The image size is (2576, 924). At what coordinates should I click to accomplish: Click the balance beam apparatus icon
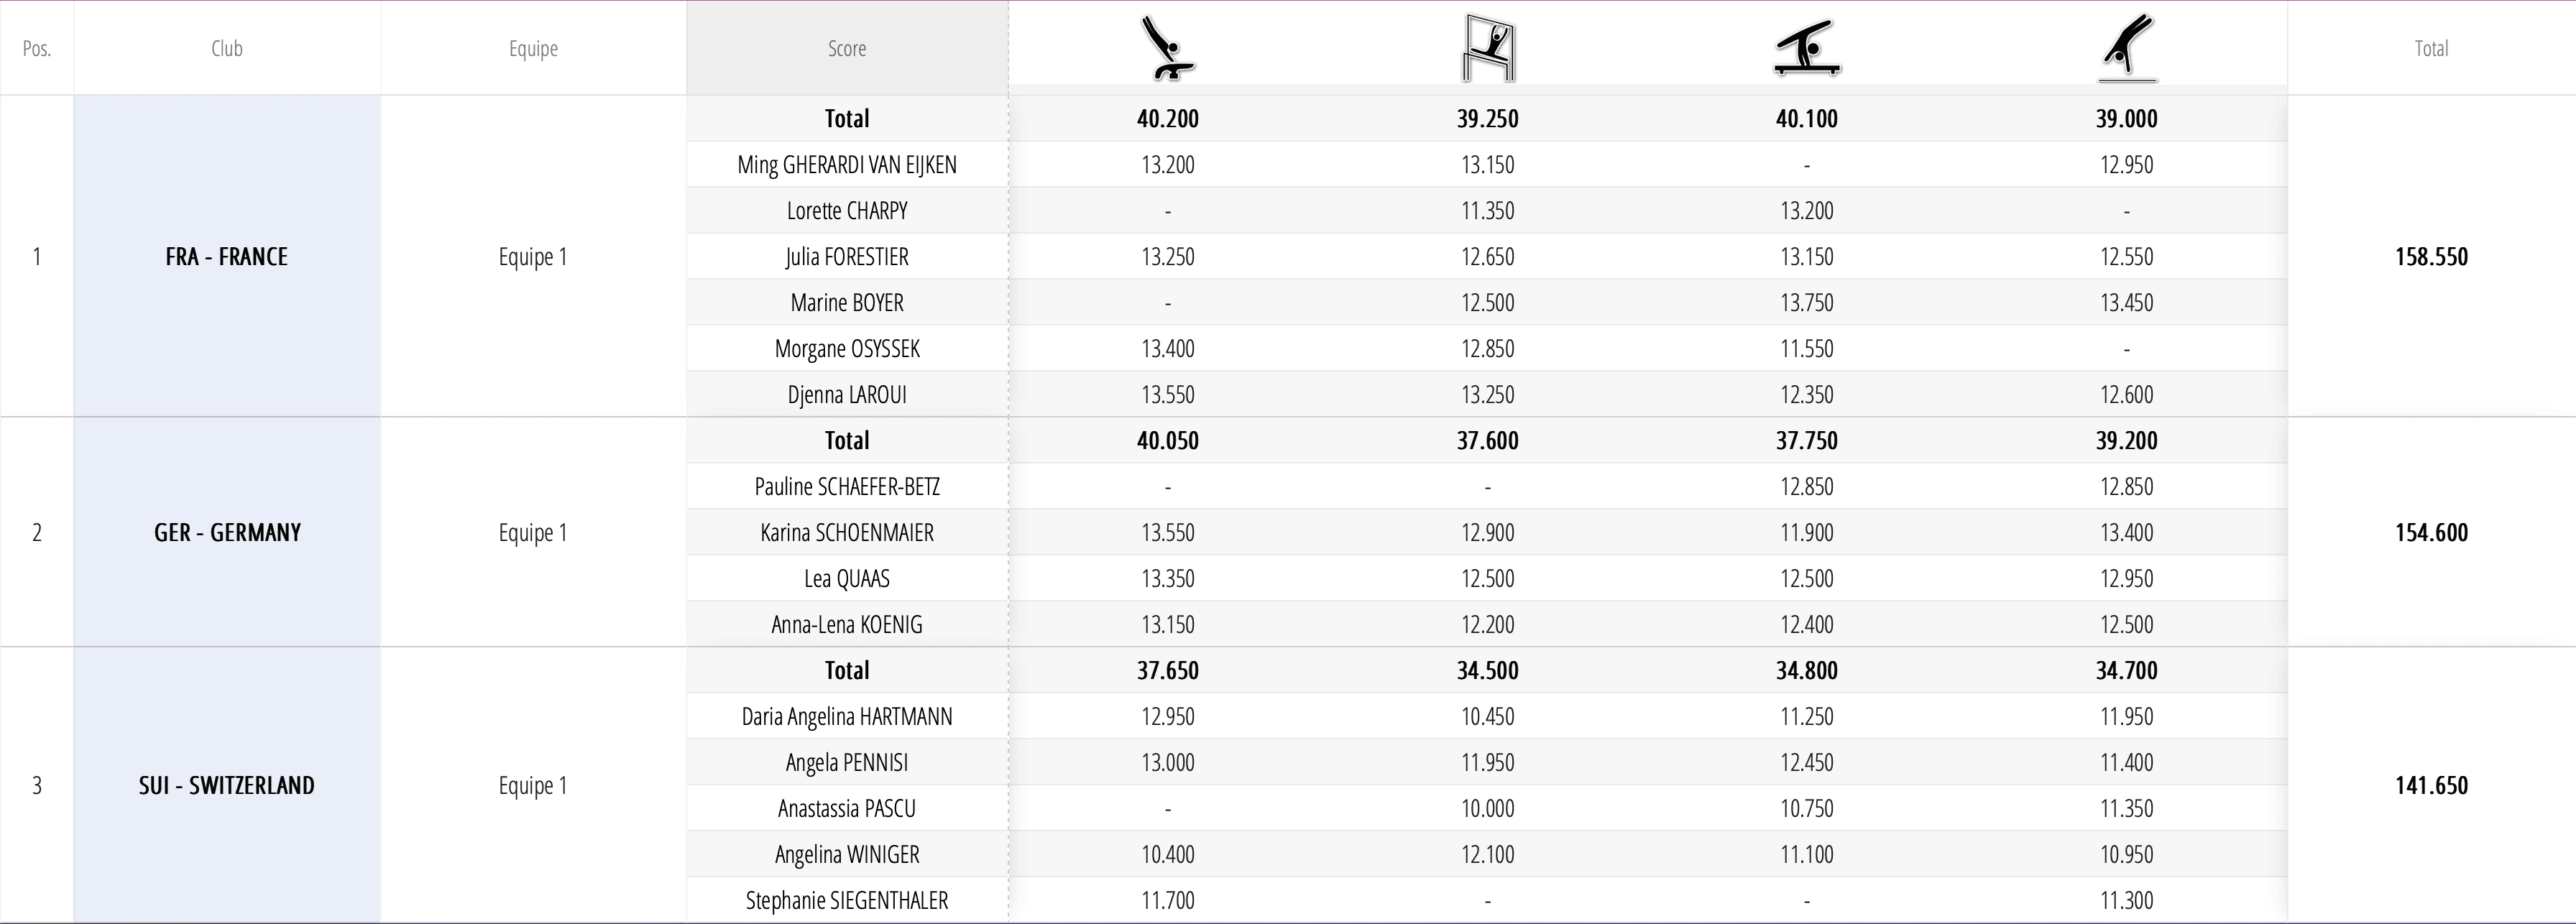tap(1806, 48)
